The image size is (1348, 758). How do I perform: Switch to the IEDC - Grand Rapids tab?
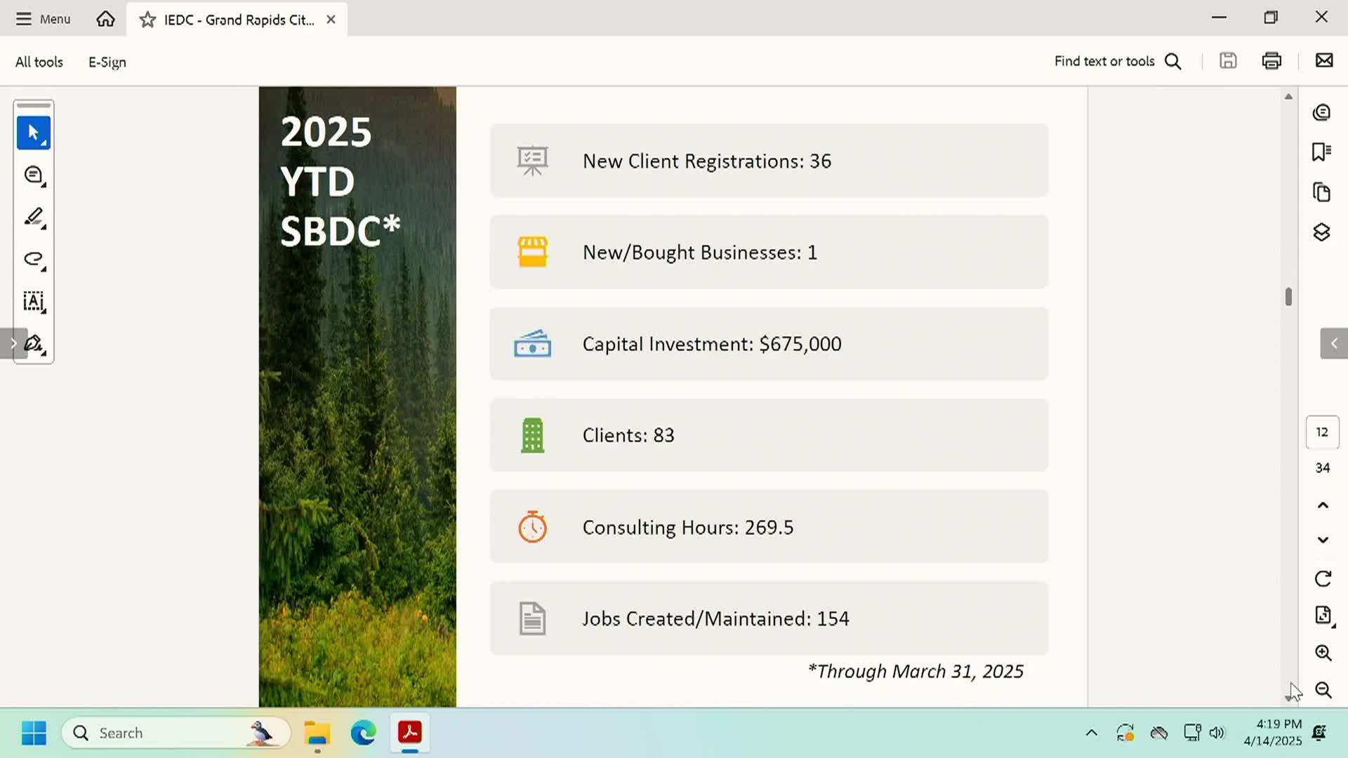(x=239, y=20)
